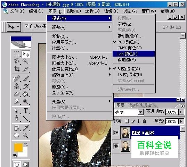187x167 pixels.
Task: Select the Rectangular Marquee tool
Action: pyautogui.click(x=16, y=54)
